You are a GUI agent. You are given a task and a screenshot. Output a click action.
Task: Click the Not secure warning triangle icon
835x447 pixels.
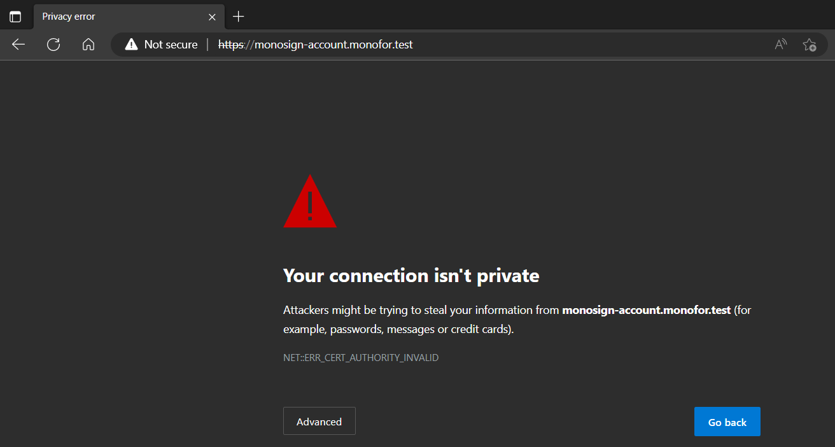(x=131, y=45)
